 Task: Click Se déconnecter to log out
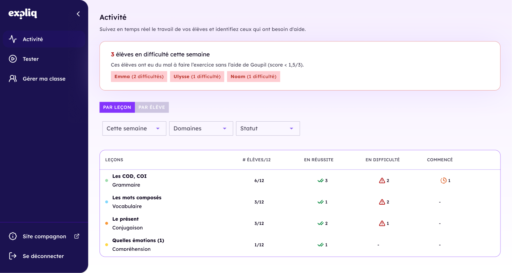(x=44, y=256)
